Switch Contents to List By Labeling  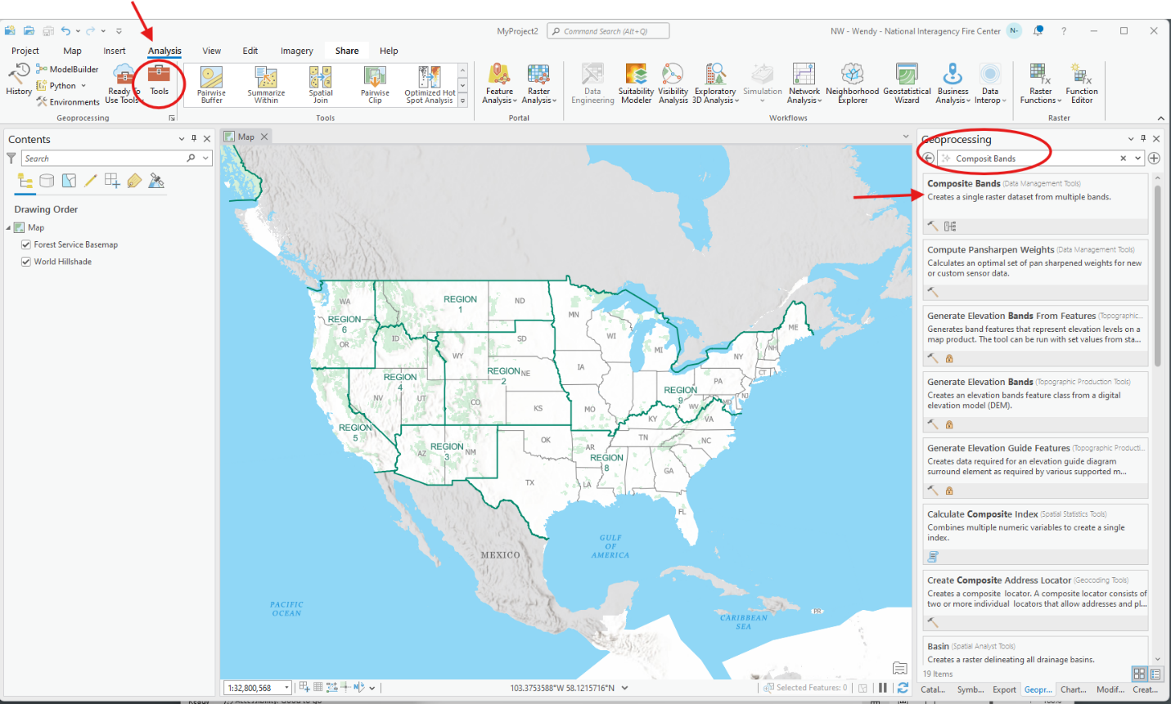click(x=134, y=181)
